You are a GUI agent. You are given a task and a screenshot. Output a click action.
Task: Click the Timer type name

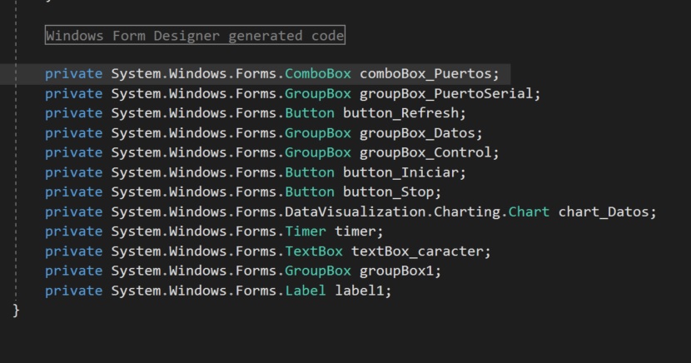(306, 231)
